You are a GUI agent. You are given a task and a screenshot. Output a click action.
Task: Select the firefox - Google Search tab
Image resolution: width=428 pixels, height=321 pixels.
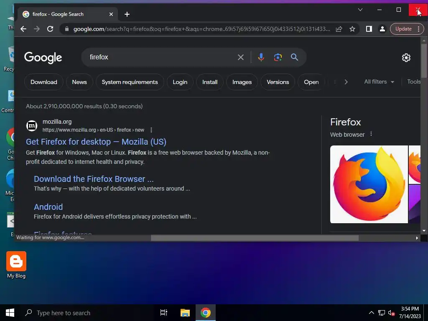click(68, 14)
